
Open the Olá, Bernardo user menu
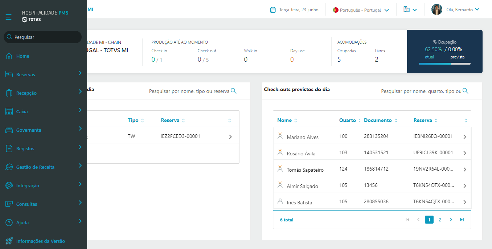(x=455, y=10)
